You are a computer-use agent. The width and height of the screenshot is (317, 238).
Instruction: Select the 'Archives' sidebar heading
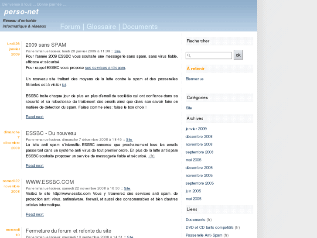(195, 118)
